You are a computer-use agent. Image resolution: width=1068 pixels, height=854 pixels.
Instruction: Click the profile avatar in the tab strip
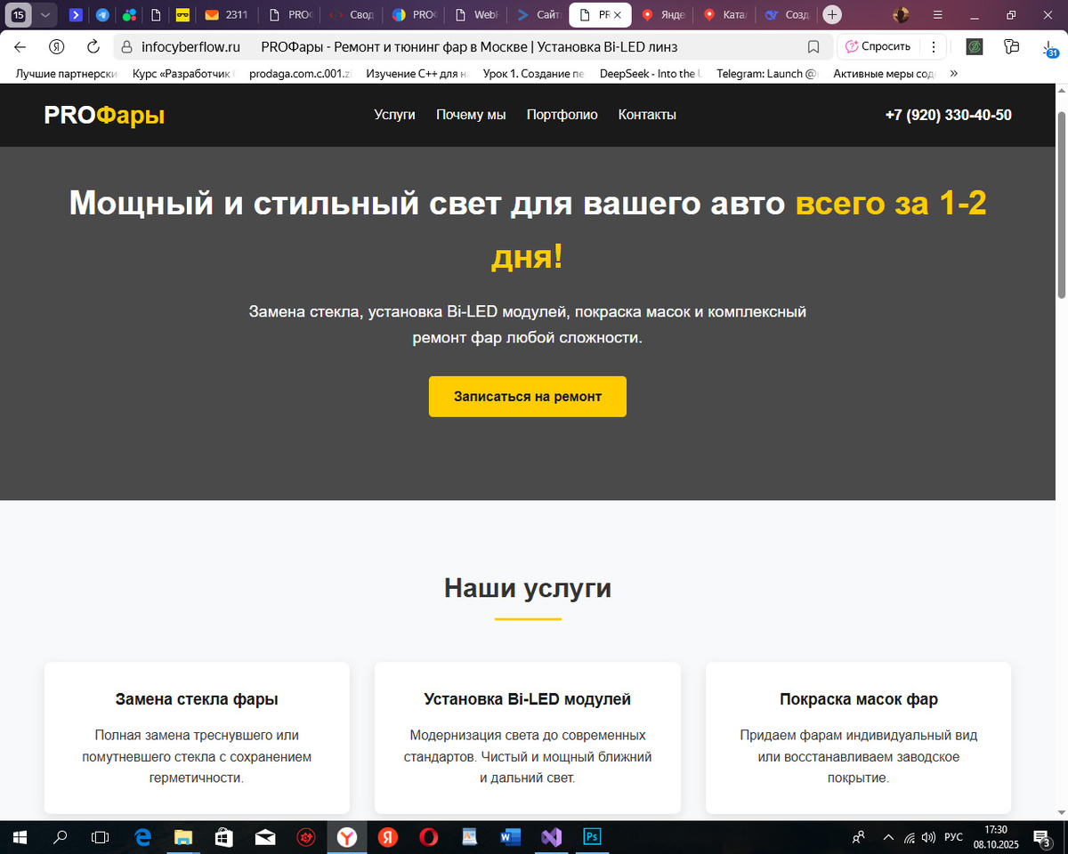click(900, 14)
